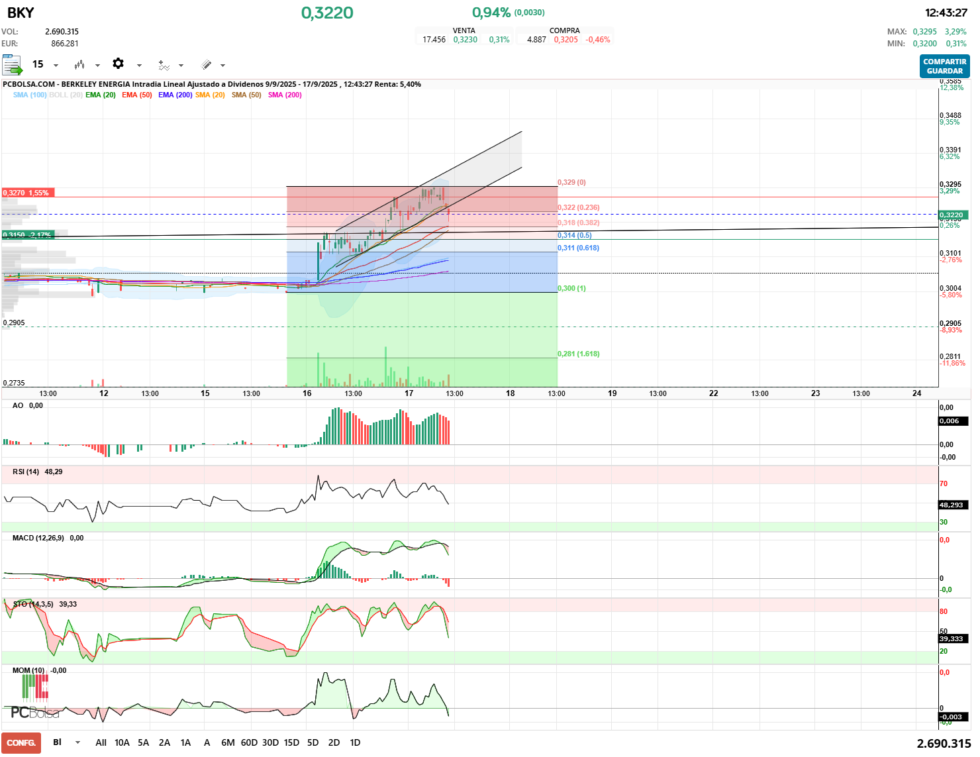Select the 15 interval value
This screenshot has width=980, height=757.
click(x=38, y=64)
